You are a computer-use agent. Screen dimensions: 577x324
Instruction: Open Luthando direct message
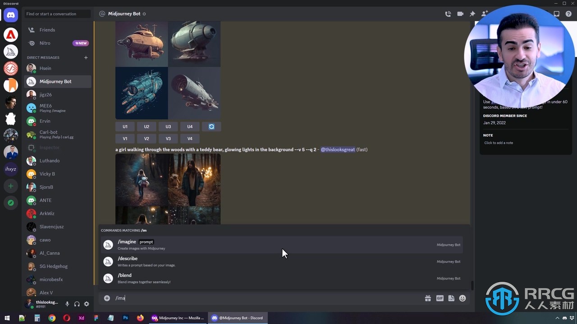pos(58,161)
